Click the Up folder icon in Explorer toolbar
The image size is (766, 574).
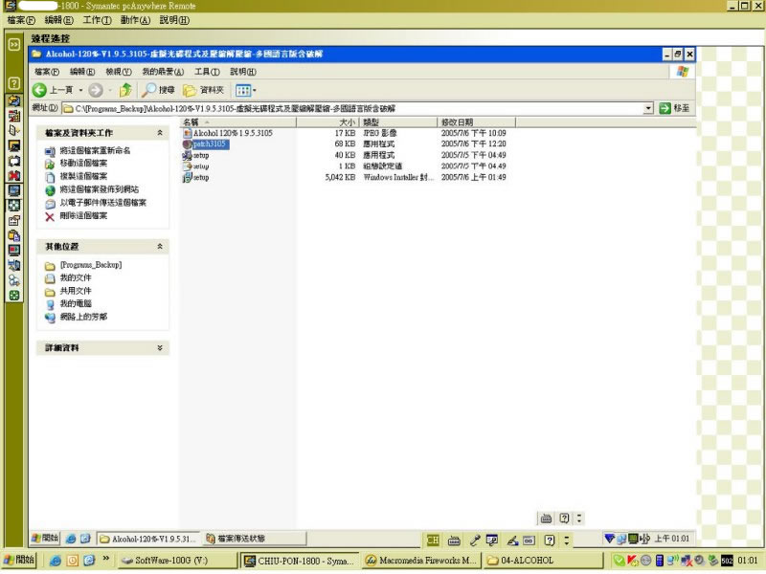[125, 90]
